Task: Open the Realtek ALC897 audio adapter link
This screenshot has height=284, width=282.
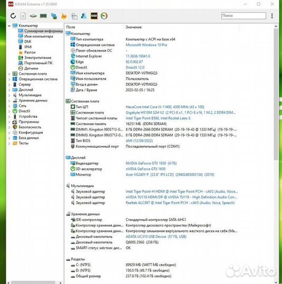Action: (x=180, y=202)
